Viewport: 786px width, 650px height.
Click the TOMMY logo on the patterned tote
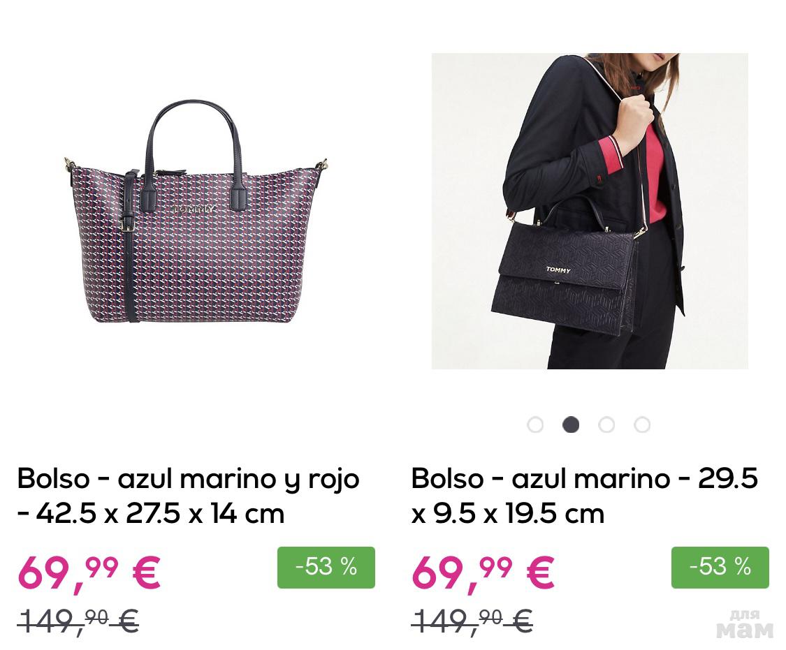pyautogui.click(x=194, y=209)
